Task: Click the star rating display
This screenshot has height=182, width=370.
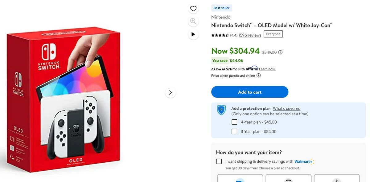Action: click(x=220, y=35)
